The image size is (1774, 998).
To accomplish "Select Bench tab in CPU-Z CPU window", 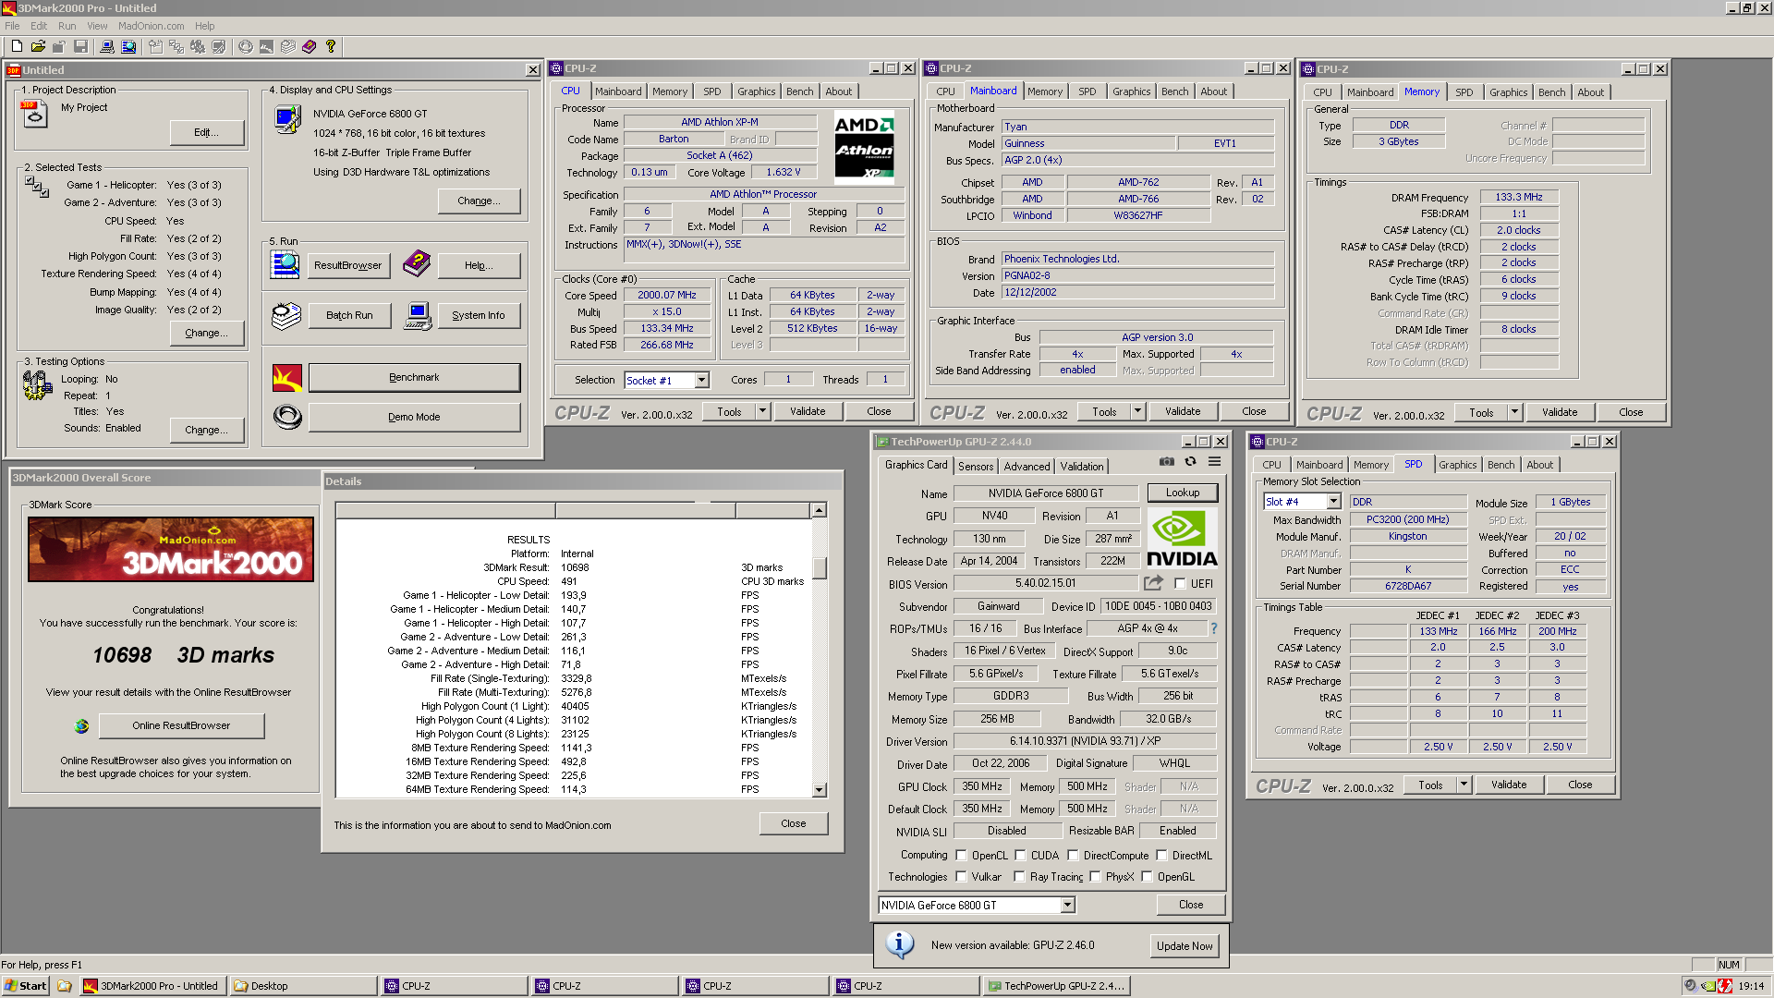I will pyautogui.click(x=799, y=91).
